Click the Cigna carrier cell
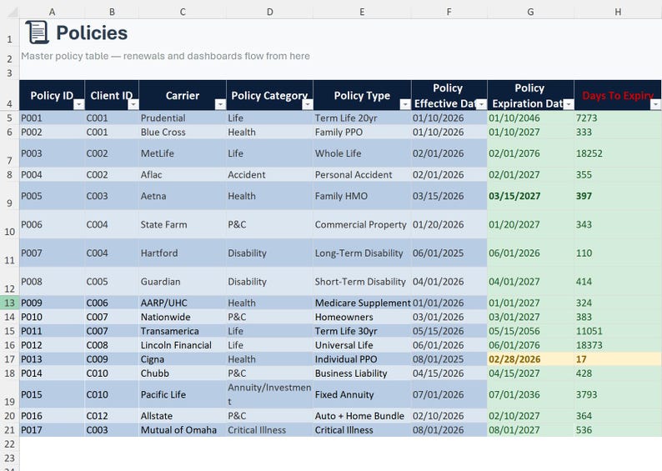The image size is (662, 471). (183, 359)
